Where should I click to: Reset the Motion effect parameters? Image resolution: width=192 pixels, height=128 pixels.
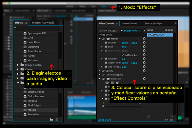click(x=144, y=39)
